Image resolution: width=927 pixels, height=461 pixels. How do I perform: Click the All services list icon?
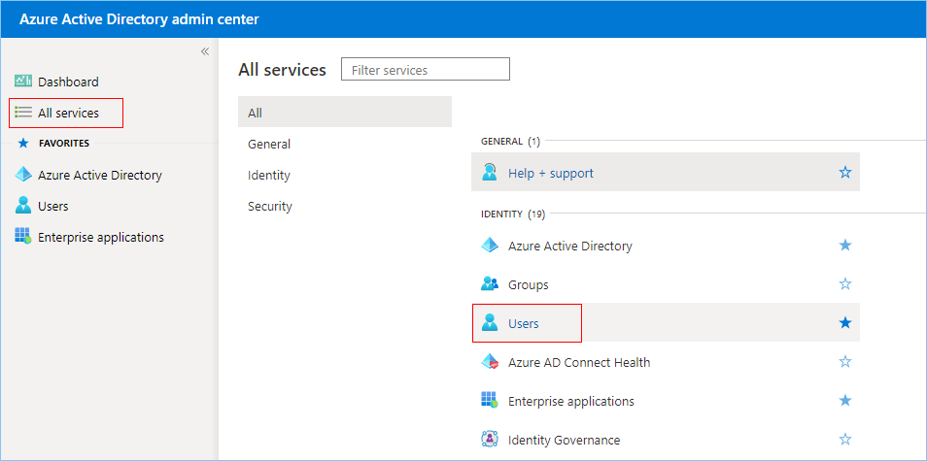(23, 113)
